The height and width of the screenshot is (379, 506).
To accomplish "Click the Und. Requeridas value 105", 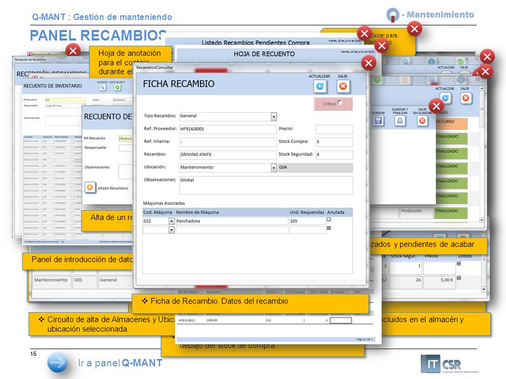I will click(x=307, y=221).
